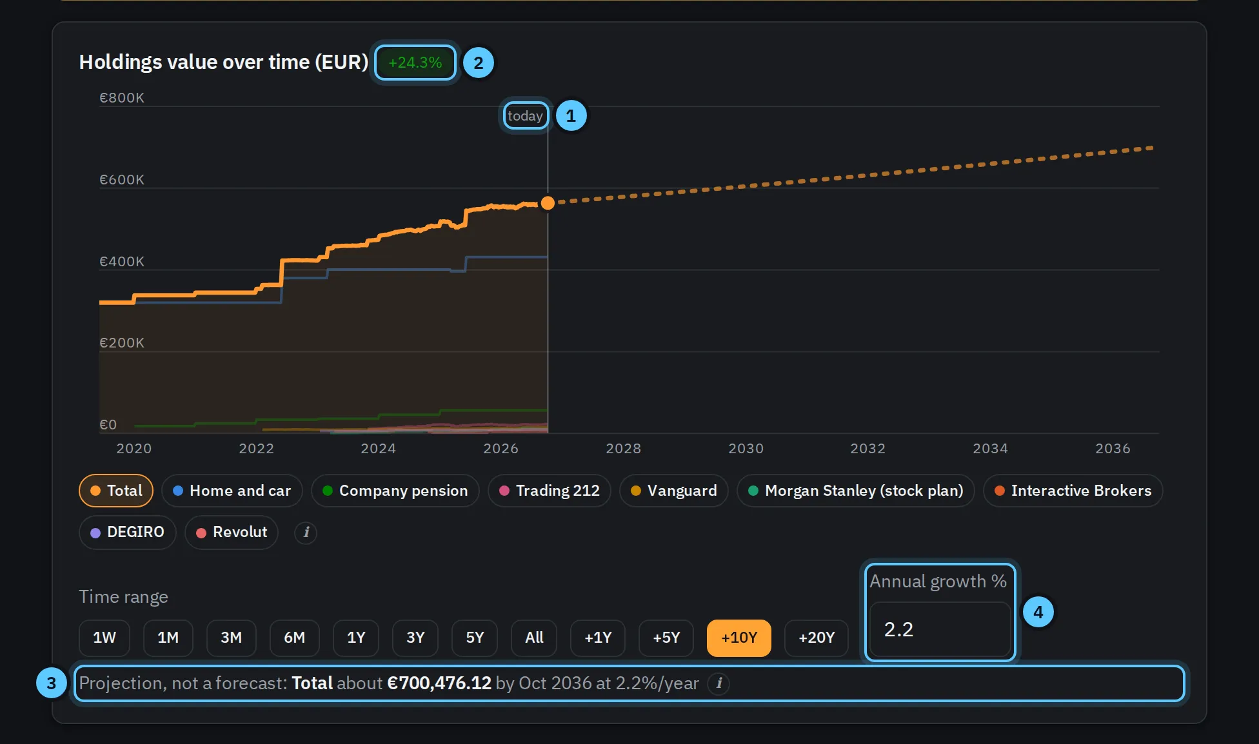Click the 2020 x-axis label
The image size is (1259, 744).
pyautogui.click(x=134, y=449)
